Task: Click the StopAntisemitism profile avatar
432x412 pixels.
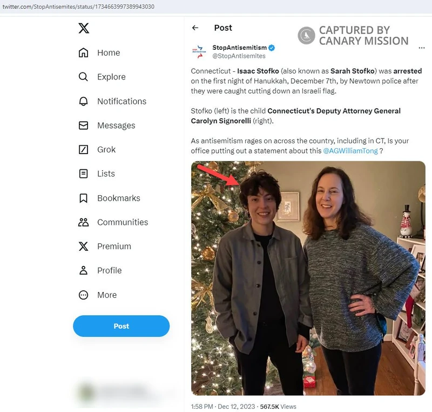Action: [198, 51]
